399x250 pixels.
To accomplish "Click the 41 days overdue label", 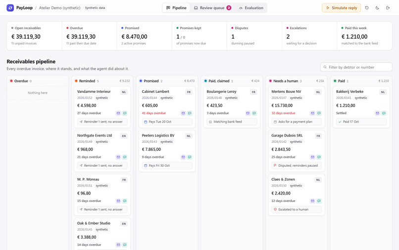I will (x=153, y=113).
